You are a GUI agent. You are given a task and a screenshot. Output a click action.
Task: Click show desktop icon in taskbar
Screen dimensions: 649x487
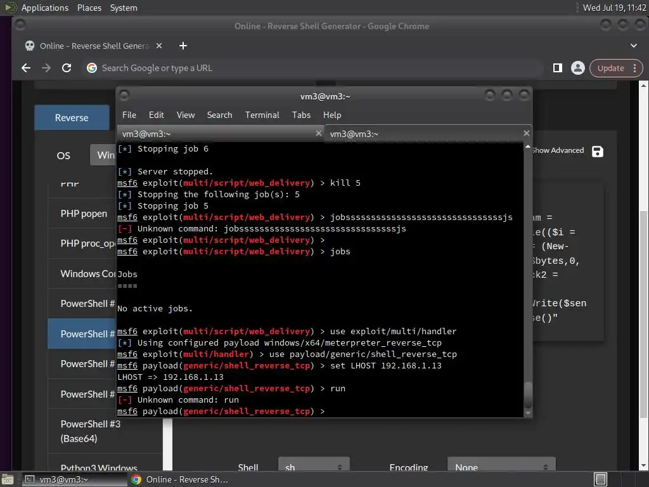point(8,479)
